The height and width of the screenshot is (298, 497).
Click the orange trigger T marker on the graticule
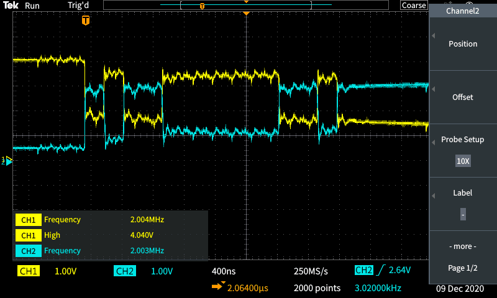point(86,20)
